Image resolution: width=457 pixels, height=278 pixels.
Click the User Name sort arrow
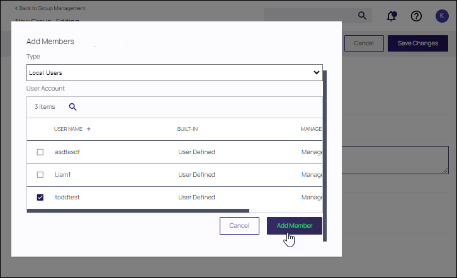pos(89,129)
